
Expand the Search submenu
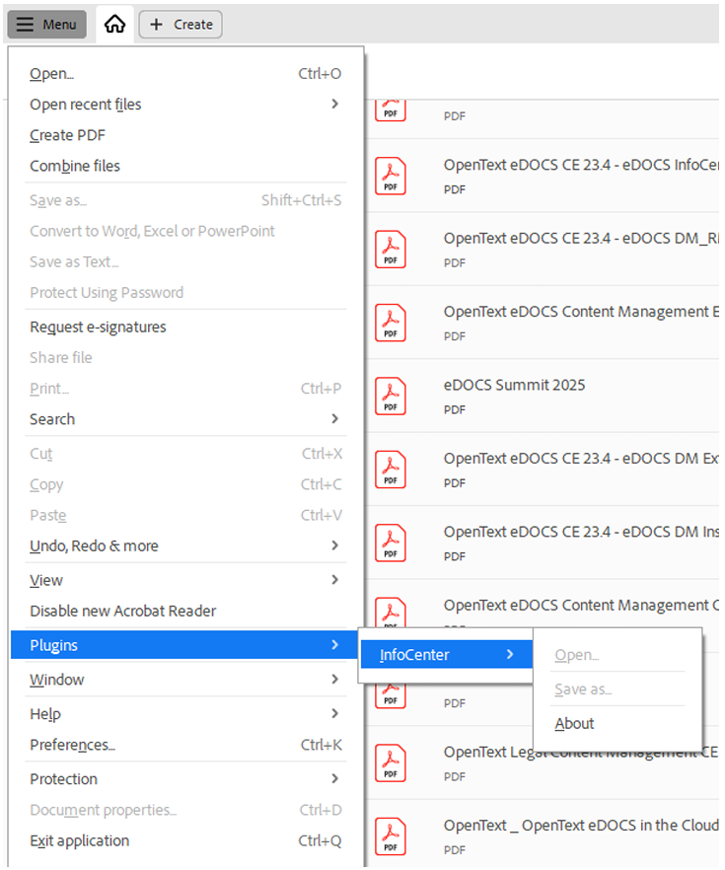(x=185, y=419)
